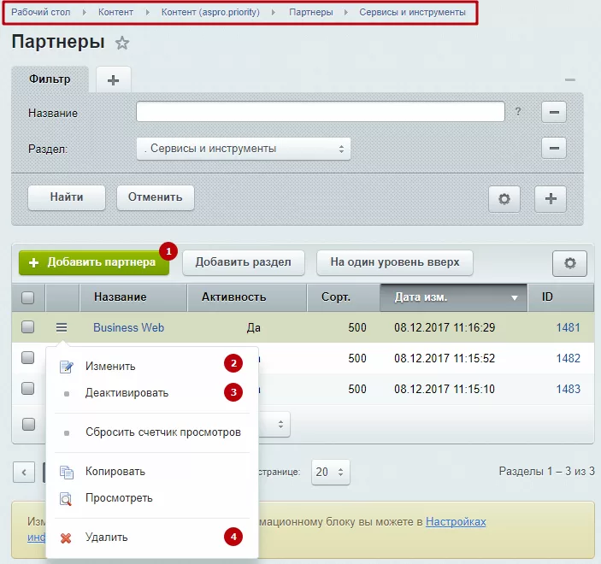Remove the Название filter row
The image size is (601, 564).
coord(554,112)
